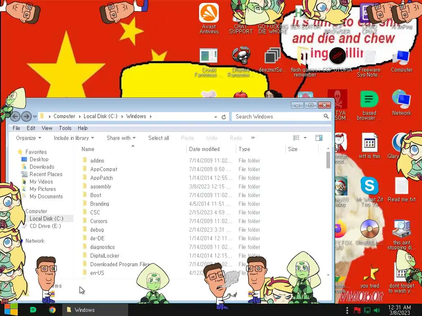
Task: Click the Search Windows input field
Action: pyautogui.click(x=279, y=116)
